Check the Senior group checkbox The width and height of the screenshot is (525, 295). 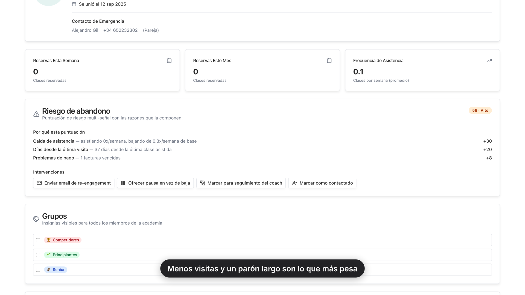(x=38, y=270)
